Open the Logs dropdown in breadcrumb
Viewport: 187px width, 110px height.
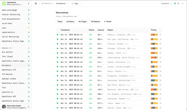point(76,4)
